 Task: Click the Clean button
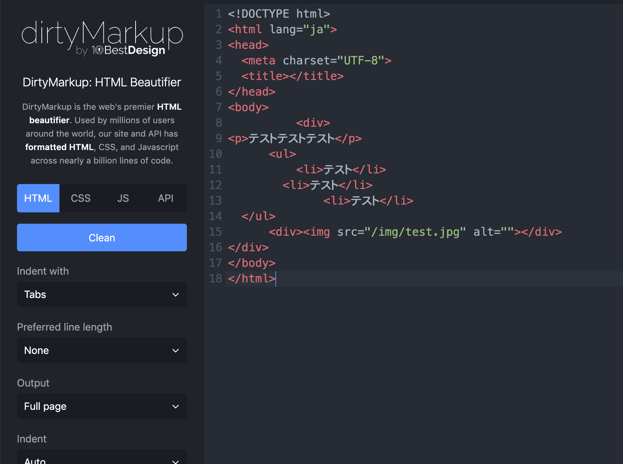click(102, 237)
